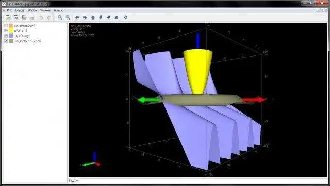Image resolution: width=330 pixels, height=186 pixels.
Task: Click the open file toolbar icon
Action: click(24, 17)
